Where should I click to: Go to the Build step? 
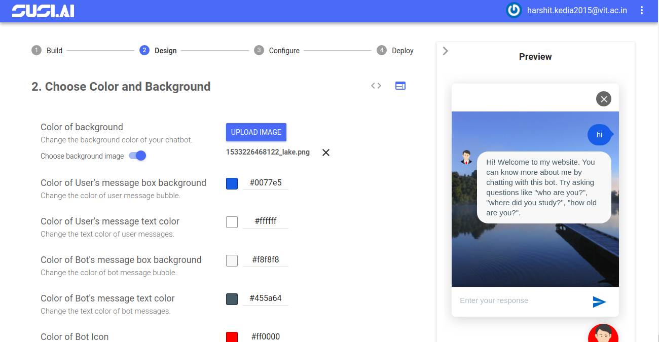[47, 50]
